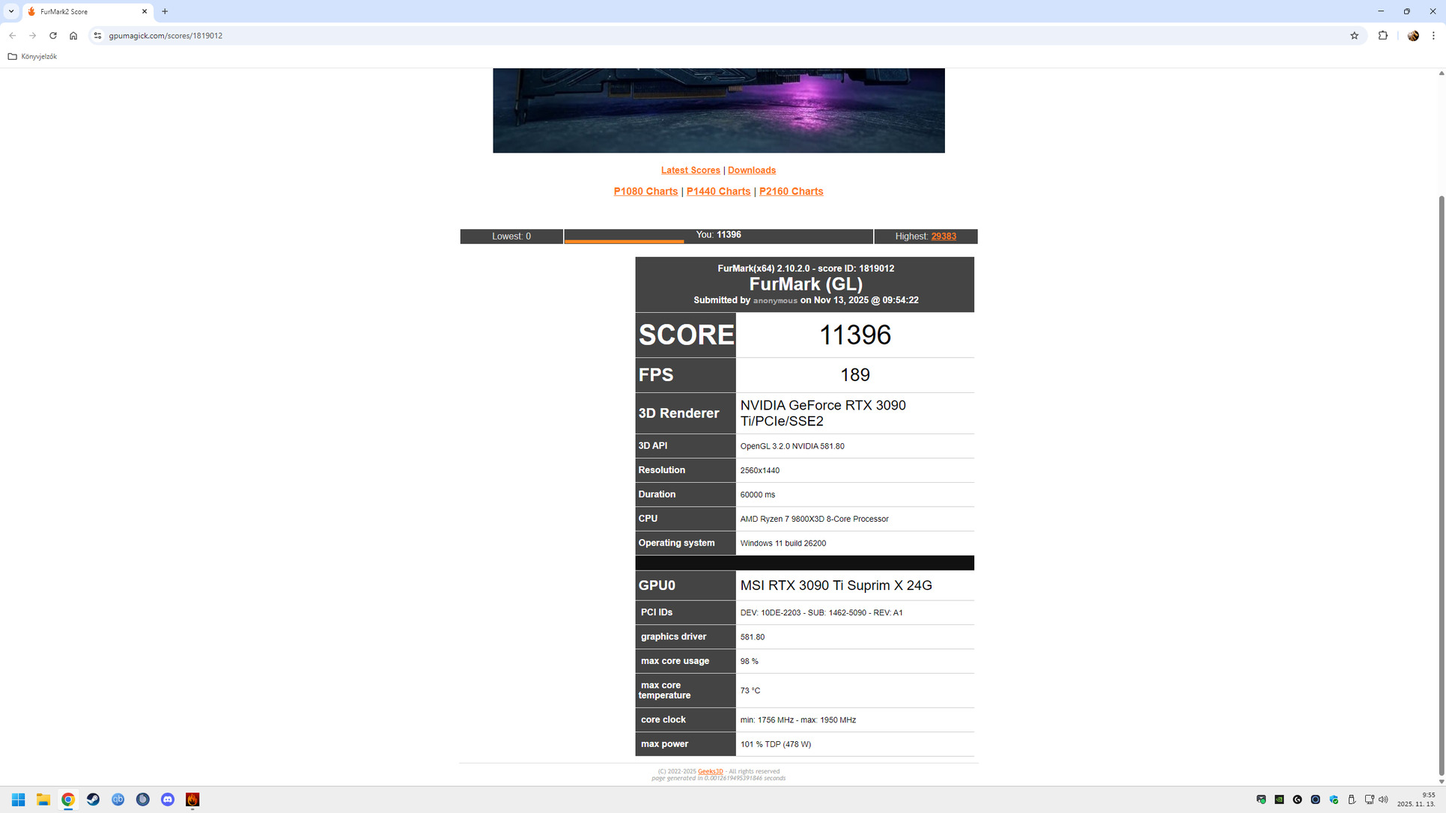Open the Geeks3D footer link
This screenshot has height=813, width=1446.
pyautogui.click(x=710, y=771)
